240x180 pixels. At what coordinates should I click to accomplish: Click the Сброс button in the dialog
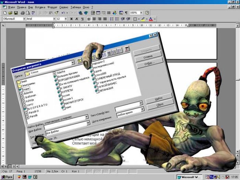160,105
